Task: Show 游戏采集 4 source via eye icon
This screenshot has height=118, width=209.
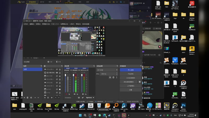Action: point(57,69)
